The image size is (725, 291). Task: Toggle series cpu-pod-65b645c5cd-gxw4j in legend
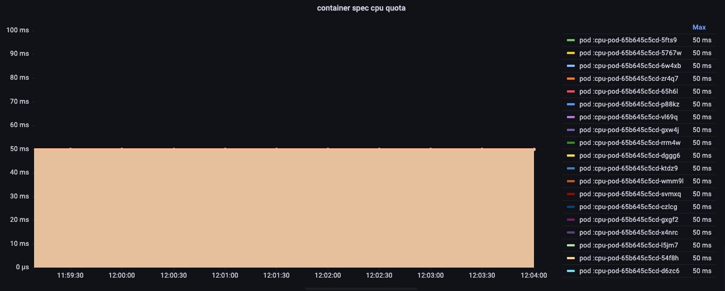[629, 130]
